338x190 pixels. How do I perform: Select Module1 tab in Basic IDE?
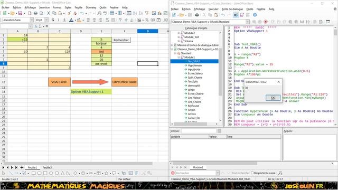[198, 167]
